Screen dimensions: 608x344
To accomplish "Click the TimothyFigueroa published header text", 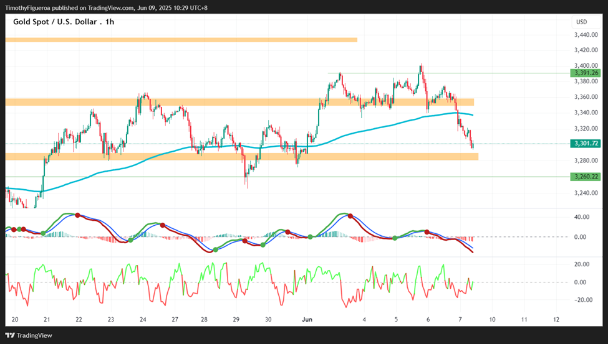I will tap(106, 7).
